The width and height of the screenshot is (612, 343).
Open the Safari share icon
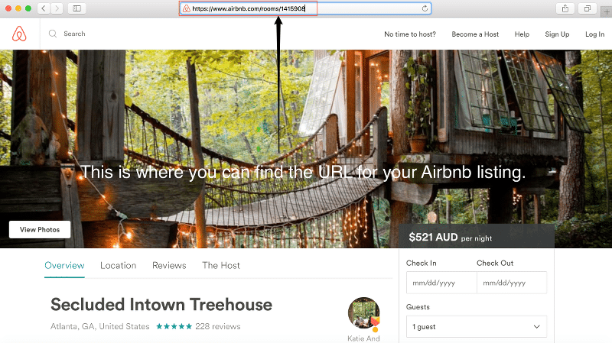565,8
